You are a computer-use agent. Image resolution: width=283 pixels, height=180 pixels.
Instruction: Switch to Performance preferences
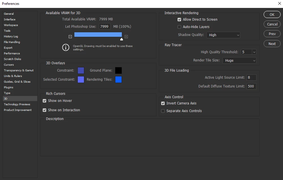coord(20,53)
